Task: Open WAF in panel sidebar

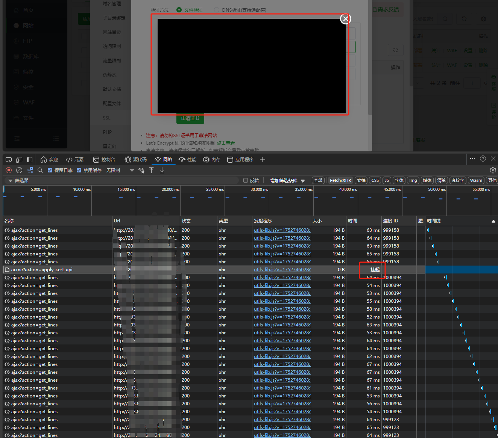Action: click(x=29, y=103)
